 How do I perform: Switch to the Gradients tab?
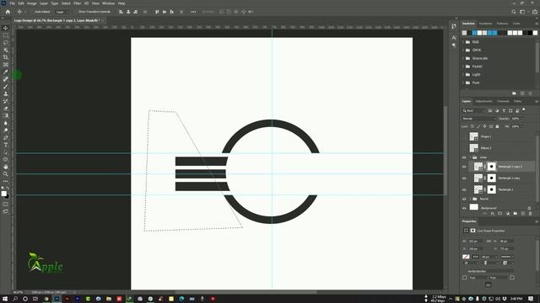[486, 24]
